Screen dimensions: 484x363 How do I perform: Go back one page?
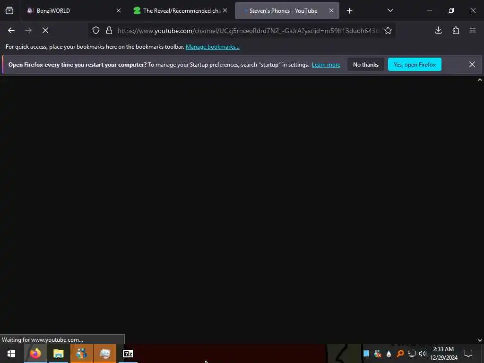pos(11,30)
